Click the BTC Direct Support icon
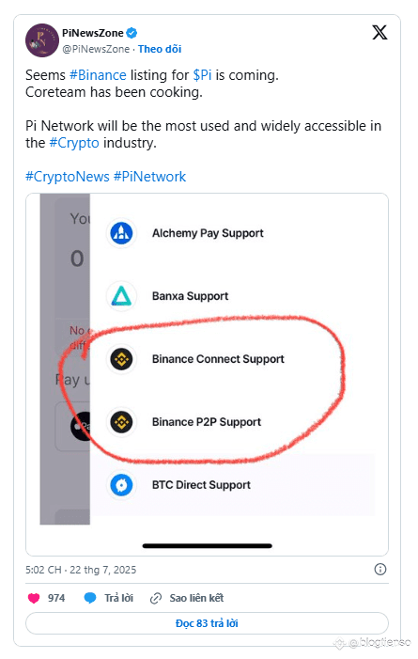The width and height of the screenshot is (418, 659). tap(121, 484)
